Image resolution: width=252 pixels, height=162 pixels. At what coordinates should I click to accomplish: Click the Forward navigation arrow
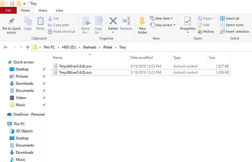click(15, 47)
